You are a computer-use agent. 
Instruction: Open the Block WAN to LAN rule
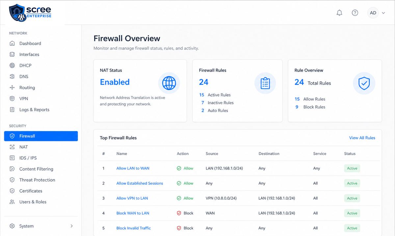click(x=133, y=213)
